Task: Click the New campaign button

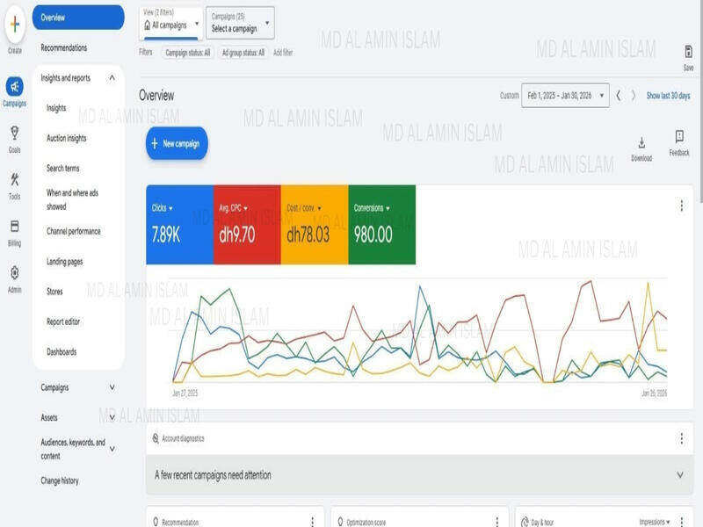Action: (x=177, y=143)
